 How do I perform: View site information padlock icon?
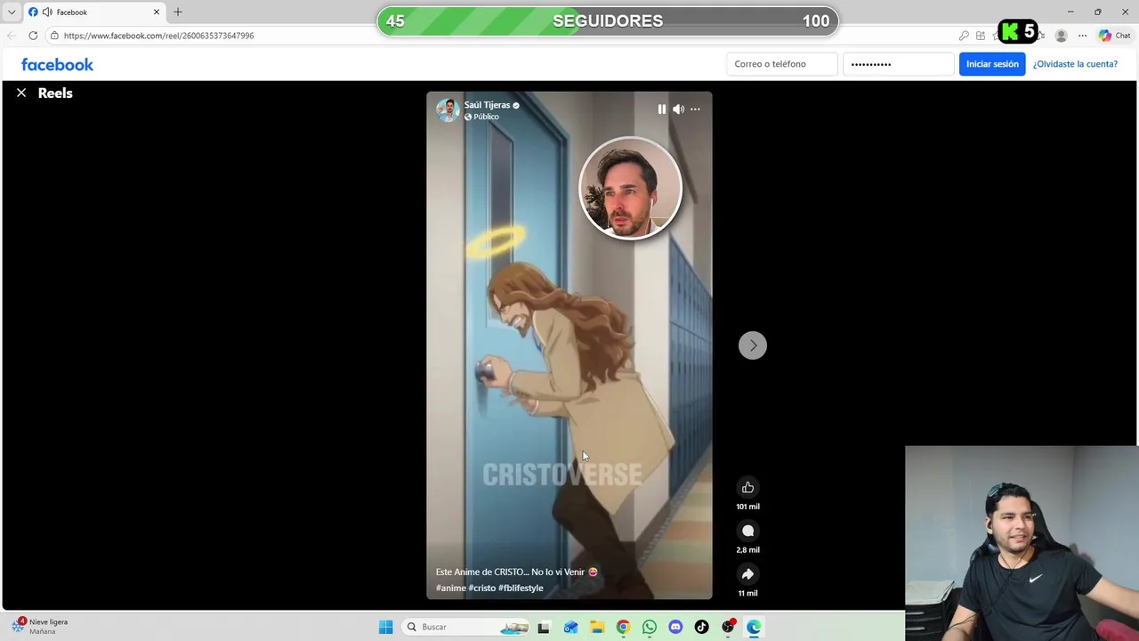[54, 36]
